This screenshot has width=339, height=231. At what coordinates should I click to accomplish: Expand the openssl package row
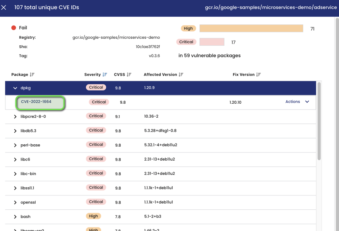pos(15,202)
